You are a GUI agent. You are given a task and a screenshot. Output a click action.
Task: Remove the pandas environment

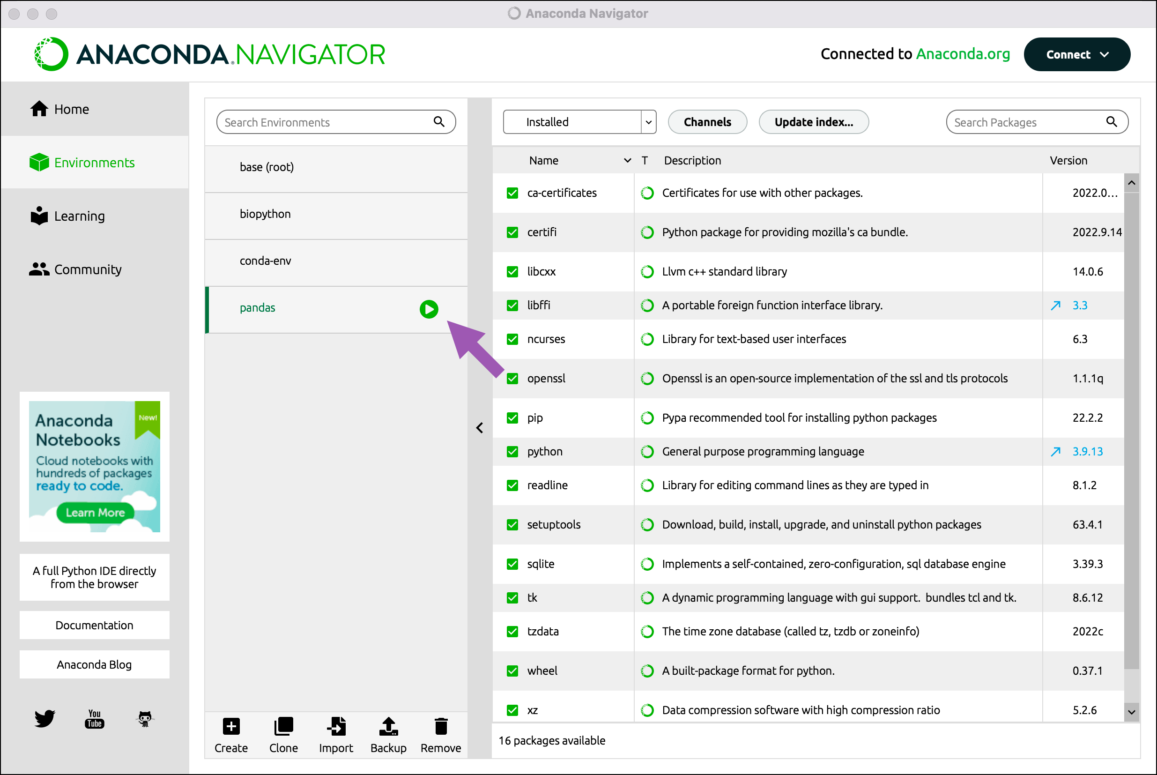point(441,735)
